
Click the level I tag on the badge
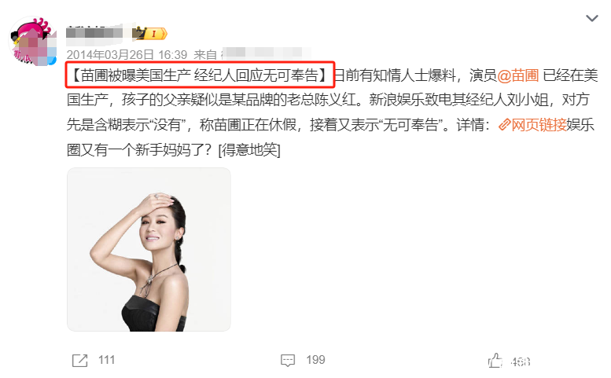[x=154, y=34]
